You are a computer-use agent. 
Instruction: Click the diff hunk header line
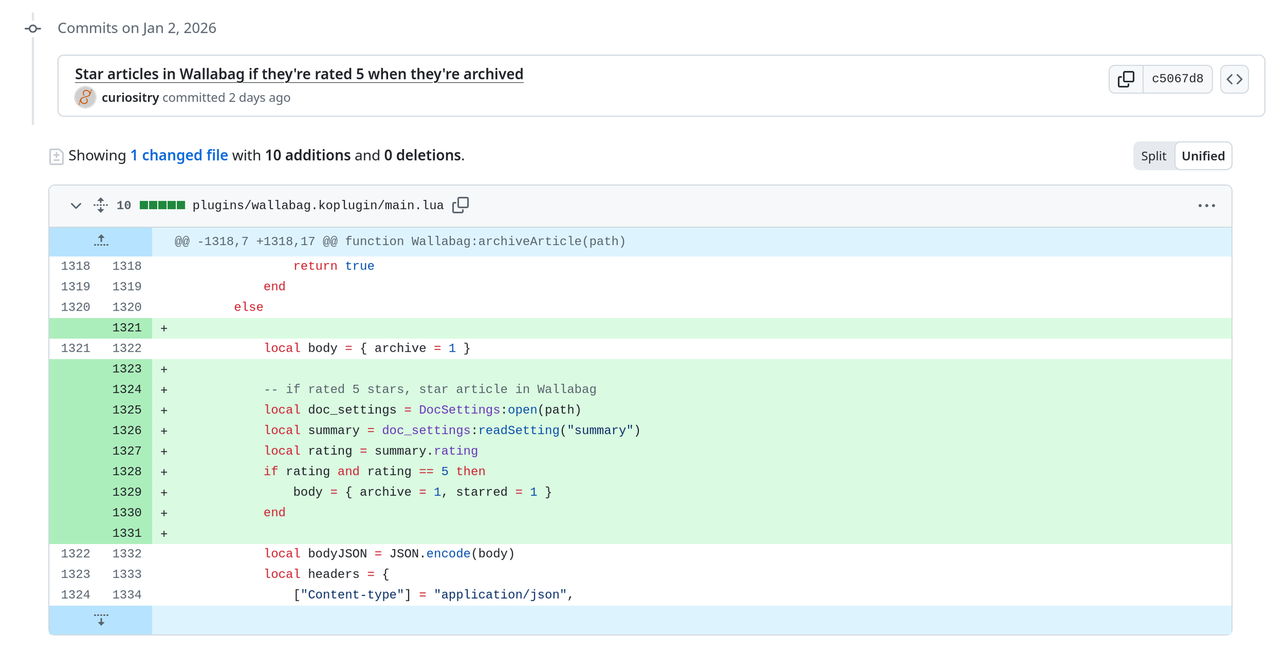click(399, 241)
